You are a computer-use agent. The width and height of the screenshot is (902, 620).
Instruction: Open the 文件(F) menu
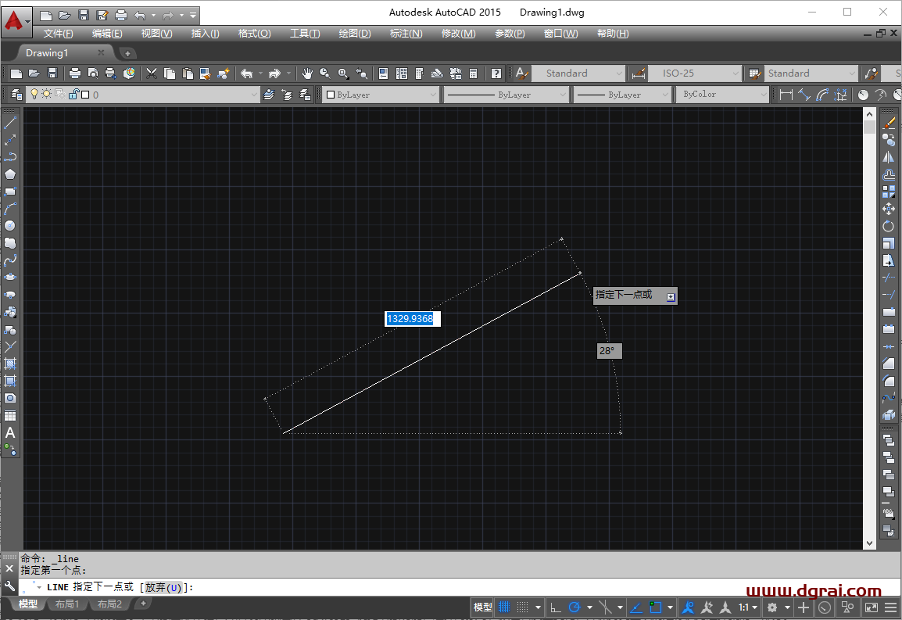tap(58, 34)
